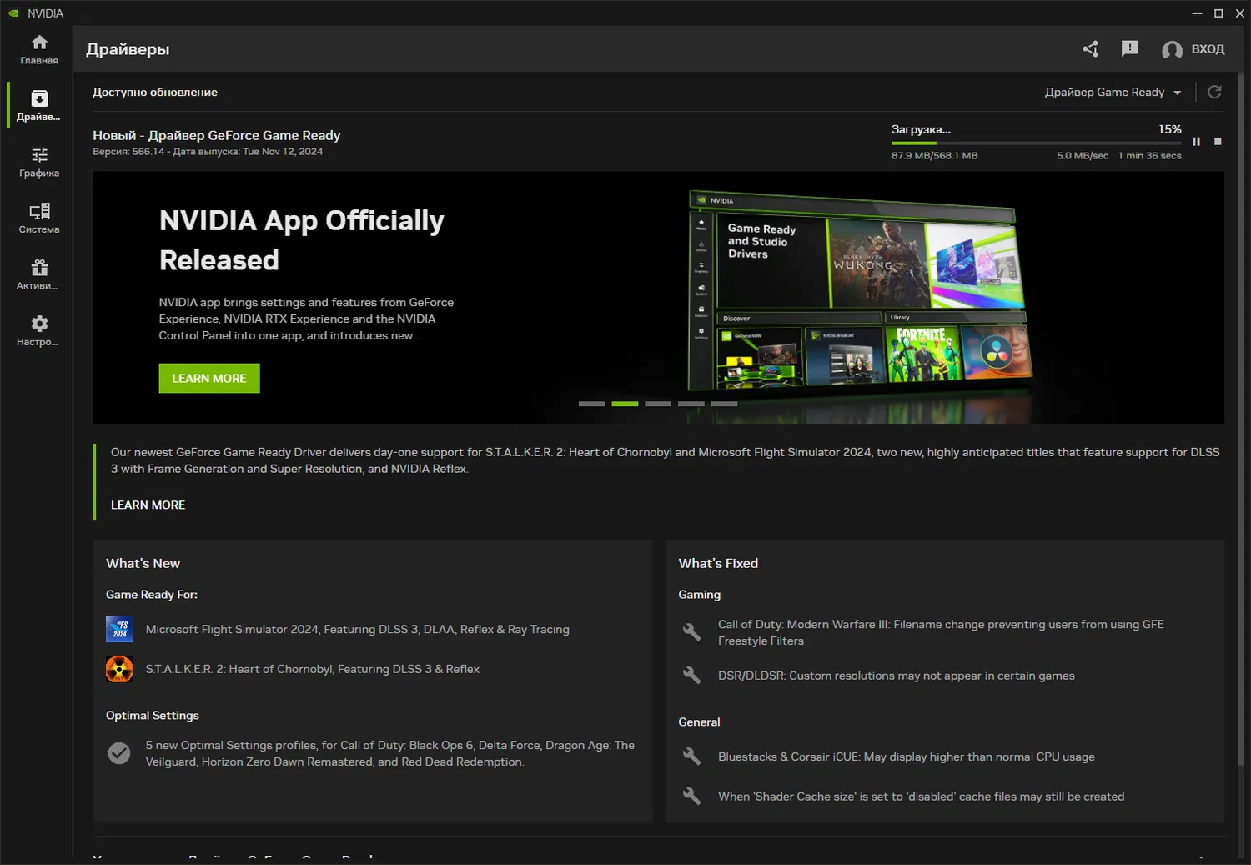Click the Gaming subheading under What's Fixed
The height and width of the screenshot is (865, 1251).
(700, 595)
